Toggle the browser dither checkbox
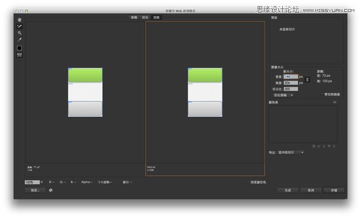Image resolution: width=361 pixels, height=218 pixels. pyautogui.click(x=248, y=182)
